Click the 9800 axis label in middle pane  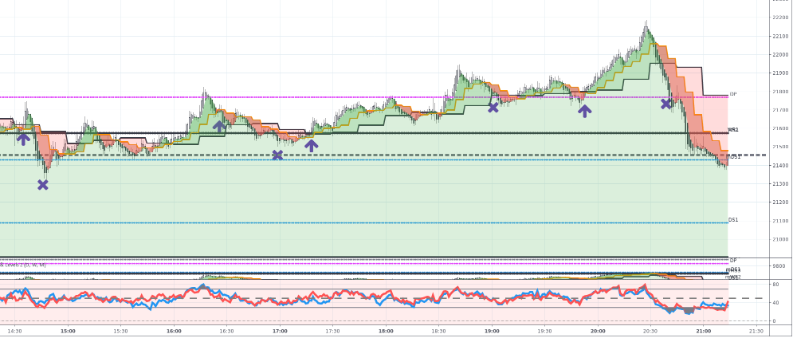coord(779,265)
